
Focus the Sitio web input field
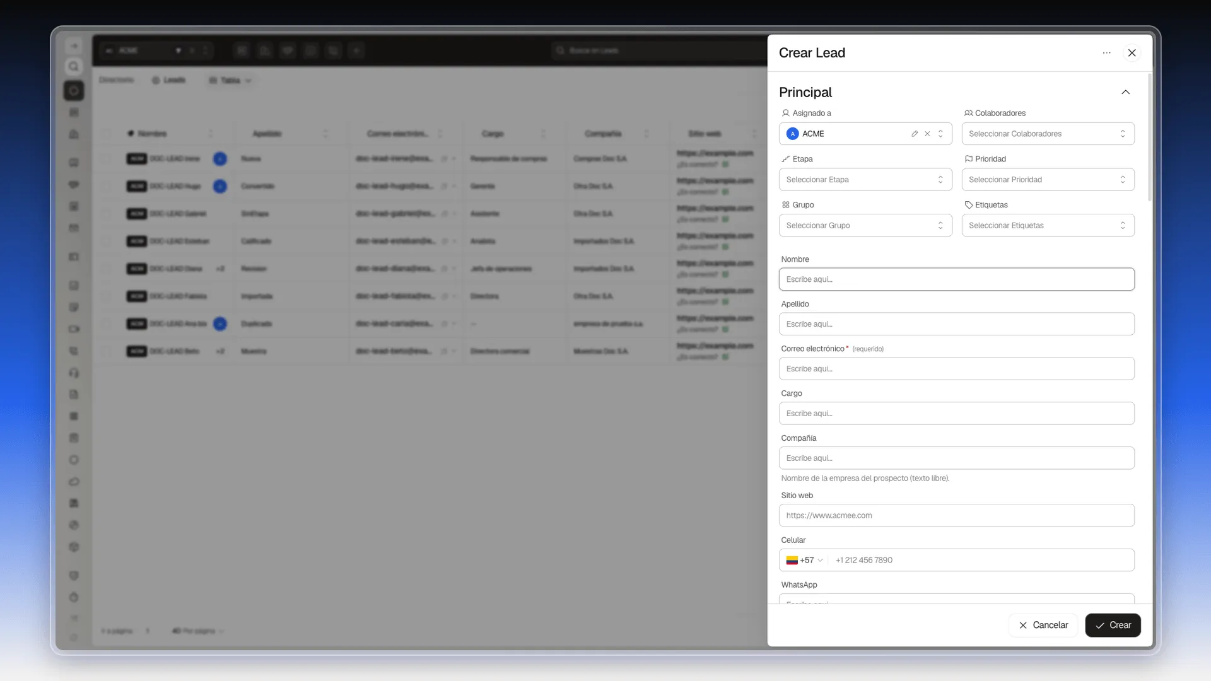point(956,516)
